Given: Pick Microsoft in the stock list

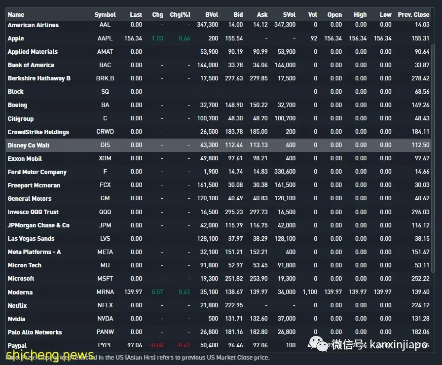Looking at the screenshot, I should coord(21,279).
